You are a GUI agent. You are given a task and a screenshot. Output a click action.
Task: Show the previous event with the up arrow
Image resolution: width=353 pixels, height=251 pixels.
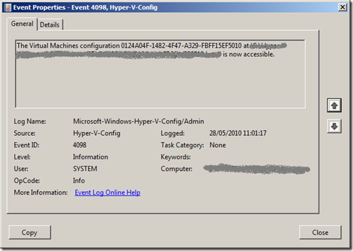coord(334,105)
